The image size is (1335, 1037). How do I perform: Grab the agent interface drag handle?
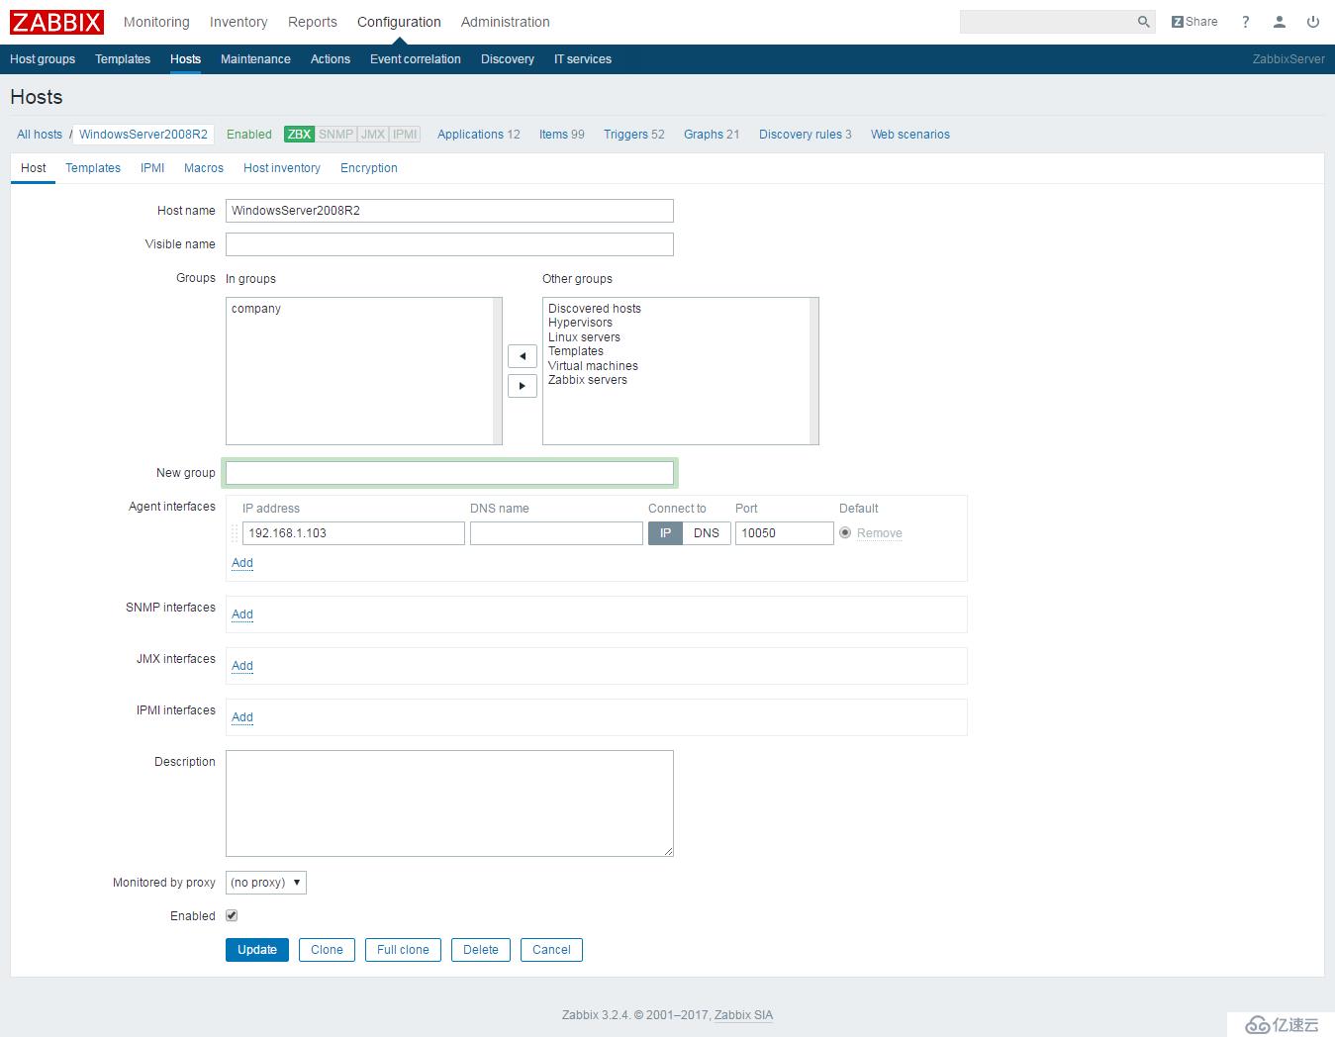pos(235,533)
